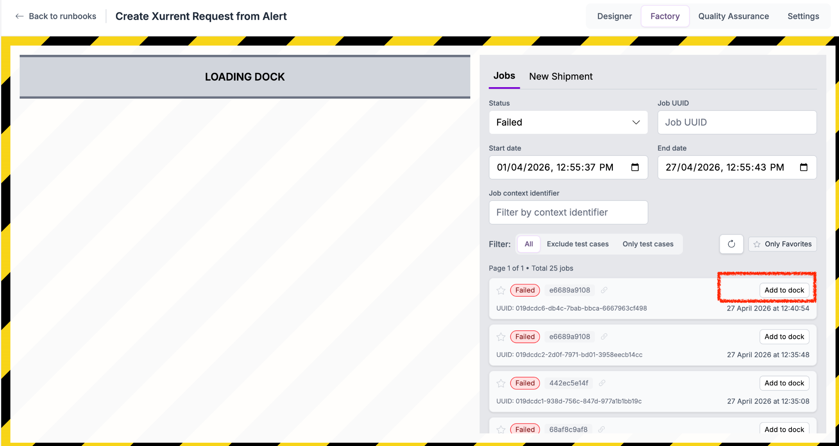
Task: Copy link icon for job 442ec5e14f
Action: (602, 383)
